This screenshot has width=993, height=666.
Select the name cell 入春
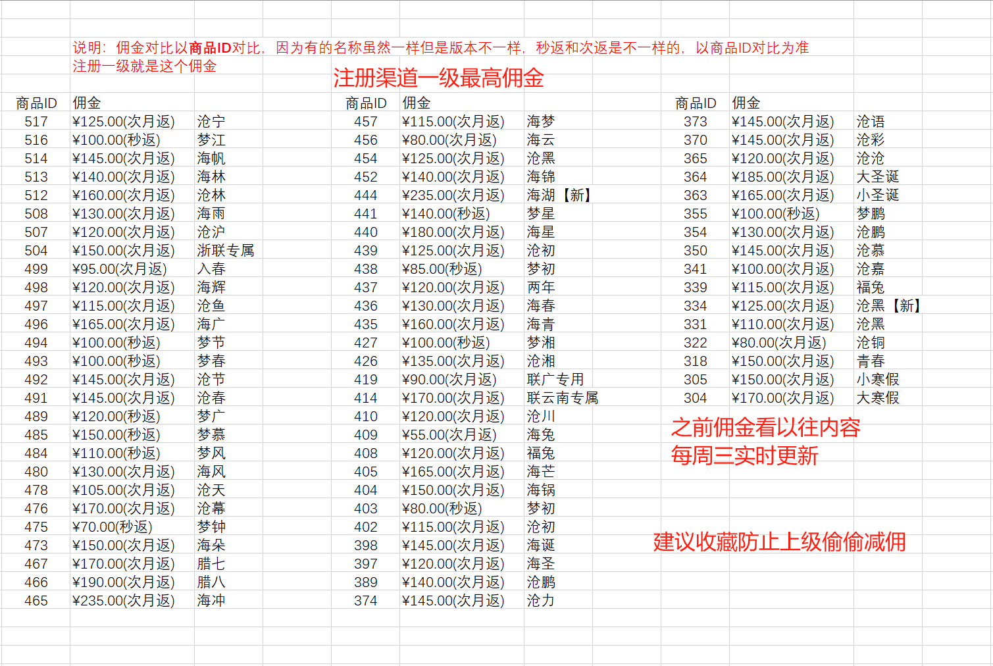tap(228, 269)
